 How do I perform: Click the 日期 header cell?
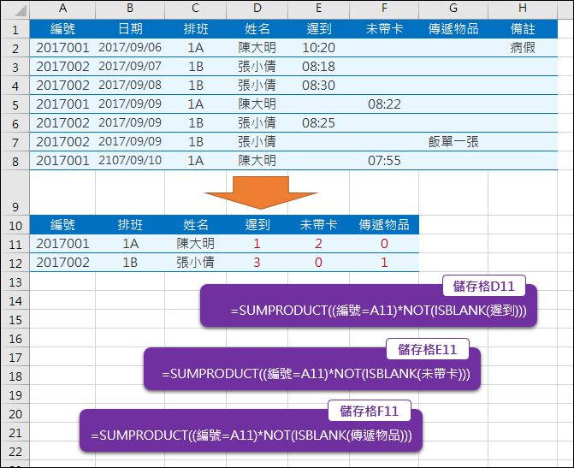pos(130,29)
